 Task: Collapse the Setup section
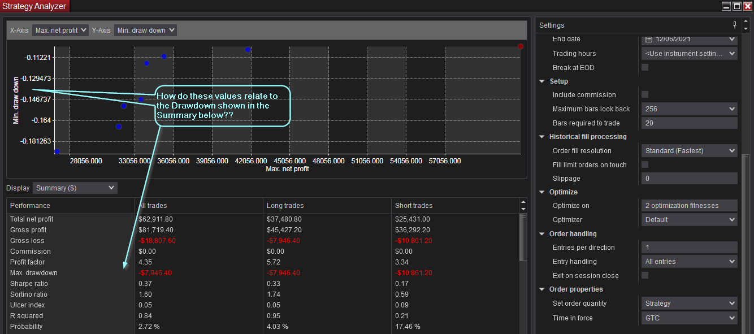[541, 81]
